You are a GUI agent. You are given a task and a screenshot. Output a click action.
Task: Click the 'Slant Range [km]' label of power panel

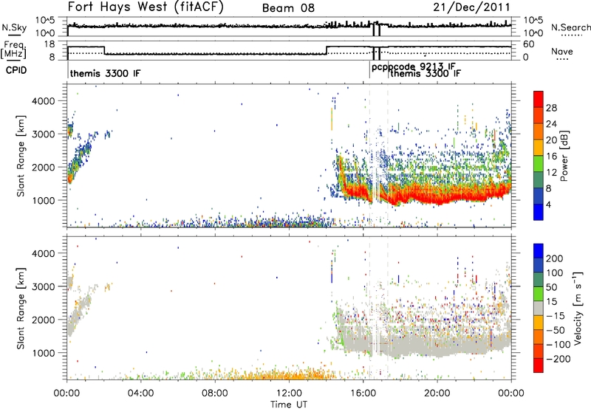21,156
